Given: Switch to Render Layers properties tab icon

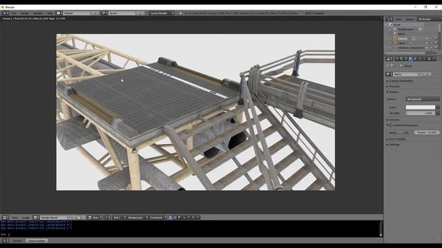Looking at the screenshot, I should (x=401, y=59).
